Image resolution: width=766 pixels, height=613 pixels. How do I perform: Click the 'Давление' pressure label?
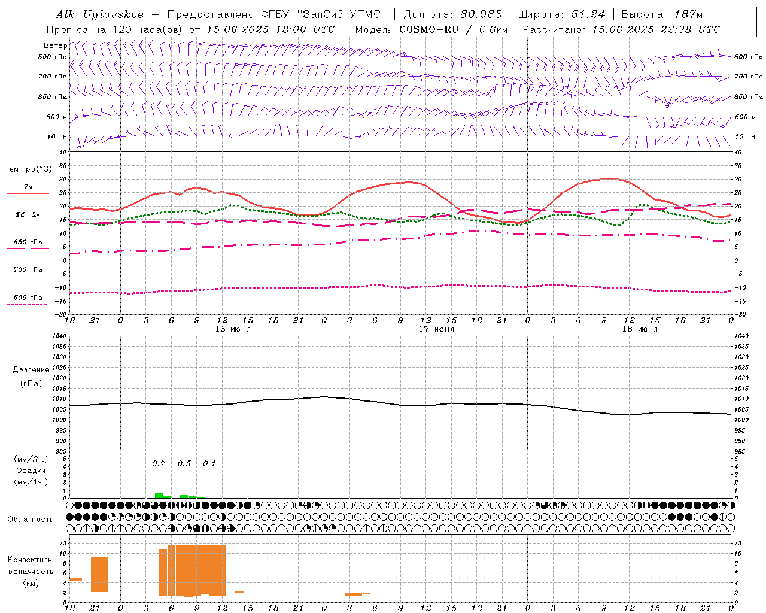pyautogui.click(x=31, y=370)
